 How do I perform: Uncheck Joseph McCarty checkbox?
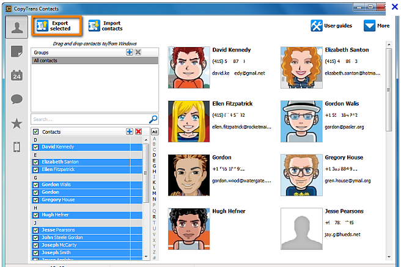pyautogui.click(x=36, y=245)
